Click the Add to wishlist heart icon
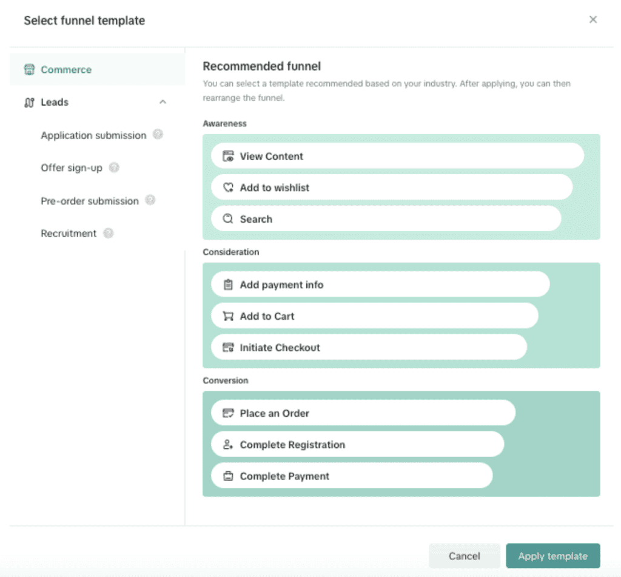The width and height of the screenshot is (621, 577). point(228,187)
